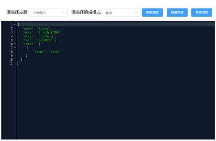Image resolution: width=216 pixels, height=141 pixels.
Task: Open the json edit mode dropdown
Action: point(121,12)
